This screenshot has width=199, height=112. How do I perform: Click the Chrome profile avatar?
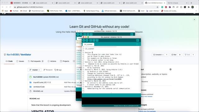(x=192, y=7)
